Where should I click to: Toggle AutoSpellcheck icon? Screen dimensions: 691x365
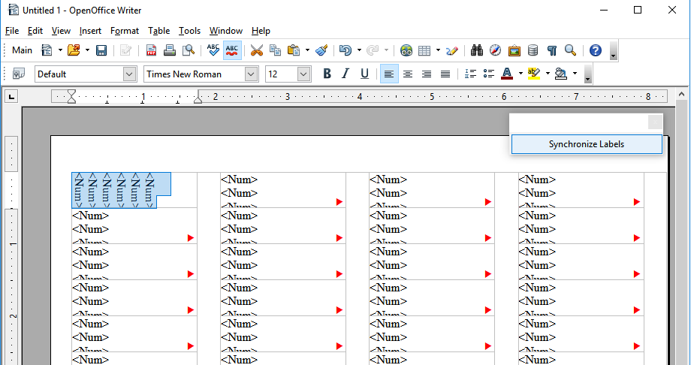tap(232, 50)
